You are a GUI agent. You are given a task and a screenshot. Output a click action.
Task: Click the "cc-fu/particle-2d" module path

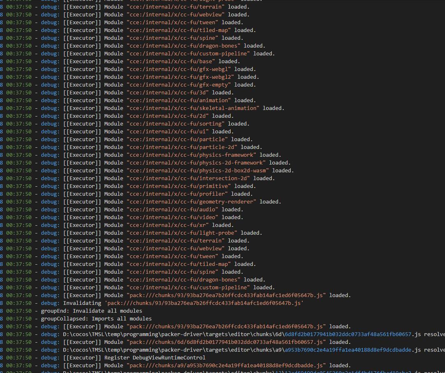(182, 147)
